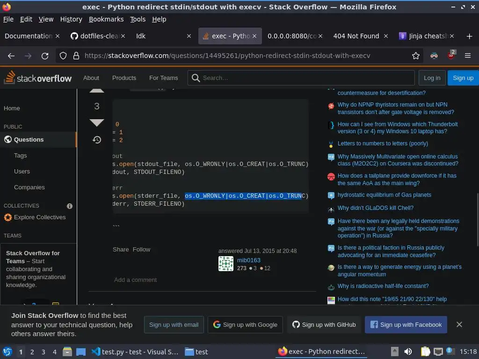
Task: Open the start menu icon in taskbar
Action: tap(7, 352)
